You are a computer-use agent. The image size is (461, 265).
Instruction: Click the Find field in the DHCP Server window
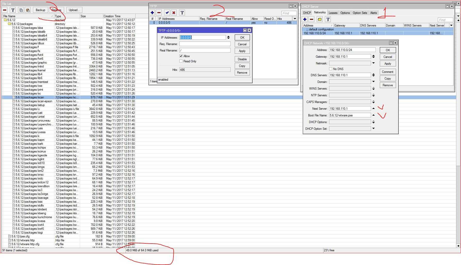[445, 20]
